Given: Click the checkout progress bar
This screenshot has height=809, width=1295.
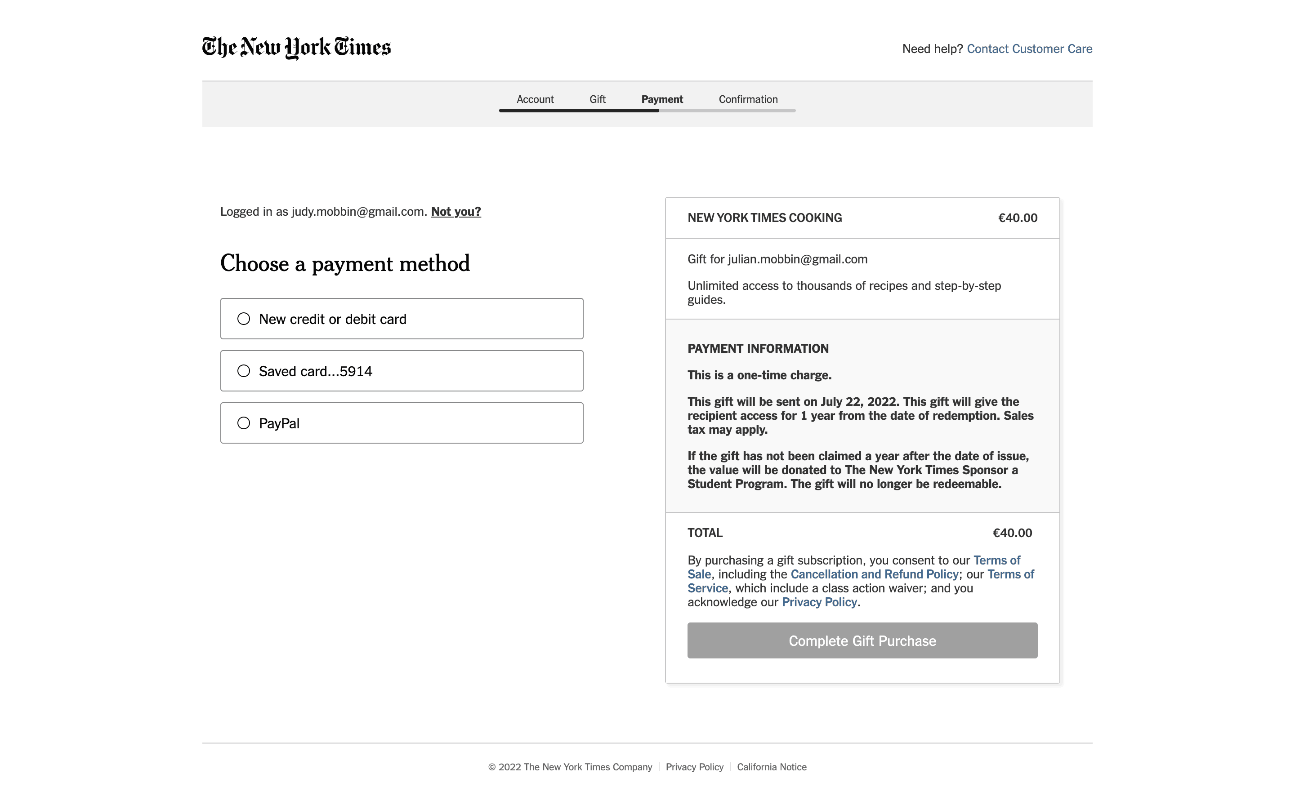Looking at the screenshot, I should [x=647, y=110].
